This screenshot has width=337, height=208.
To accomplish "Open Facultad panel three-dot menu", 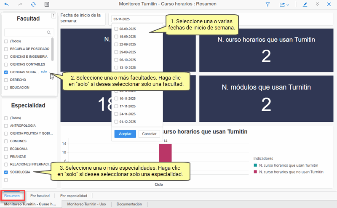I will click(53, 16).
